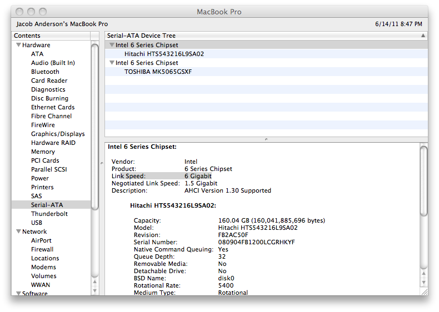Click the highlighted Link Speed row

(161, 176)
